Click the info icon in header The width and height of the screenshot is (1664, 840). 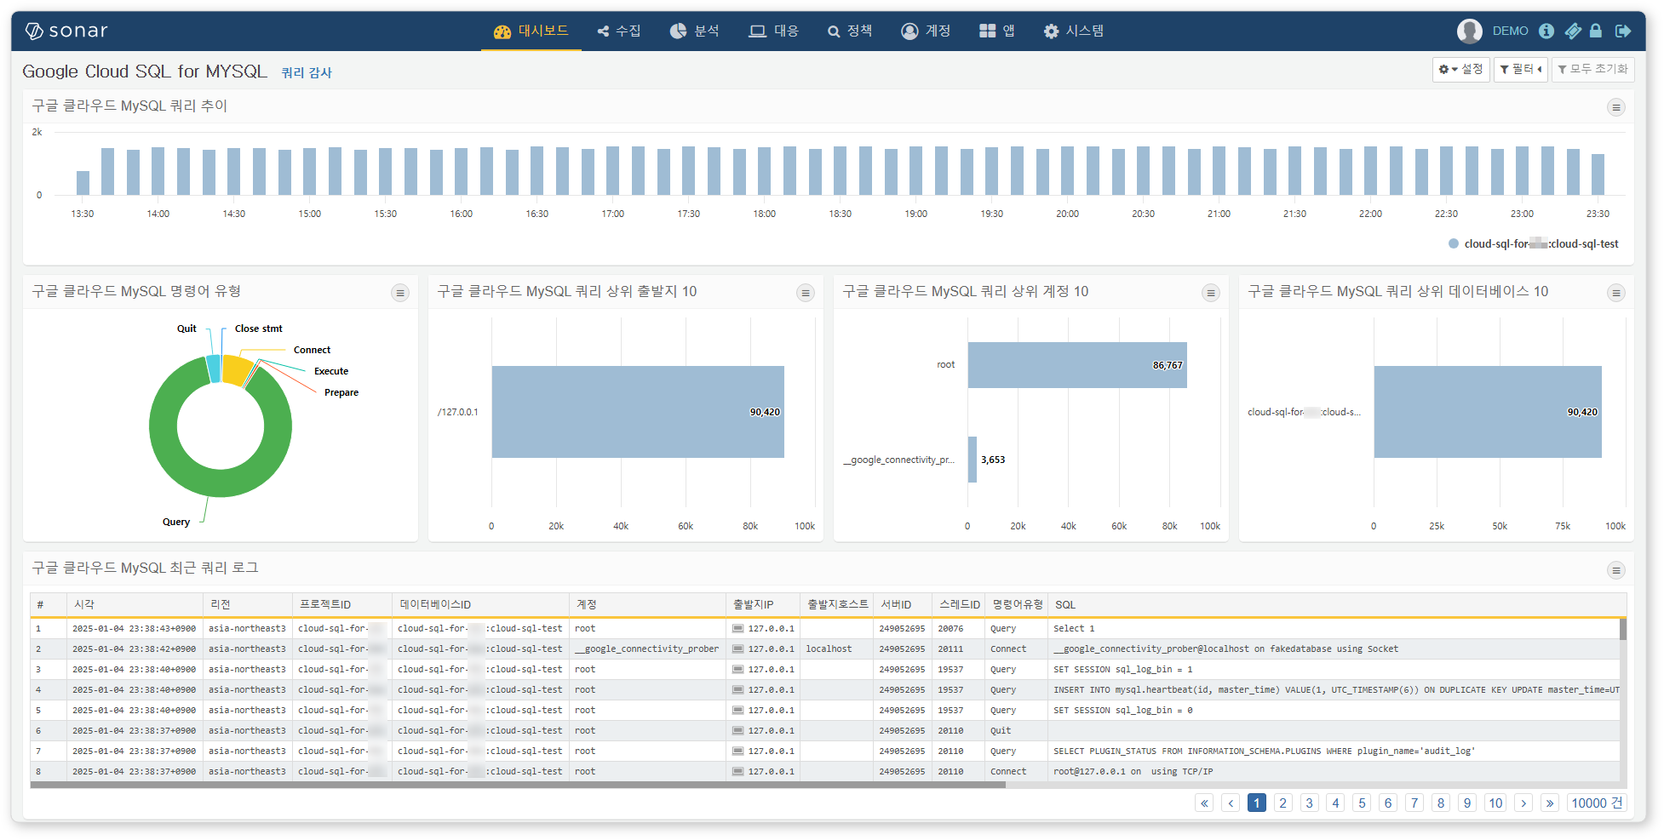click(x=1546, y=31)
